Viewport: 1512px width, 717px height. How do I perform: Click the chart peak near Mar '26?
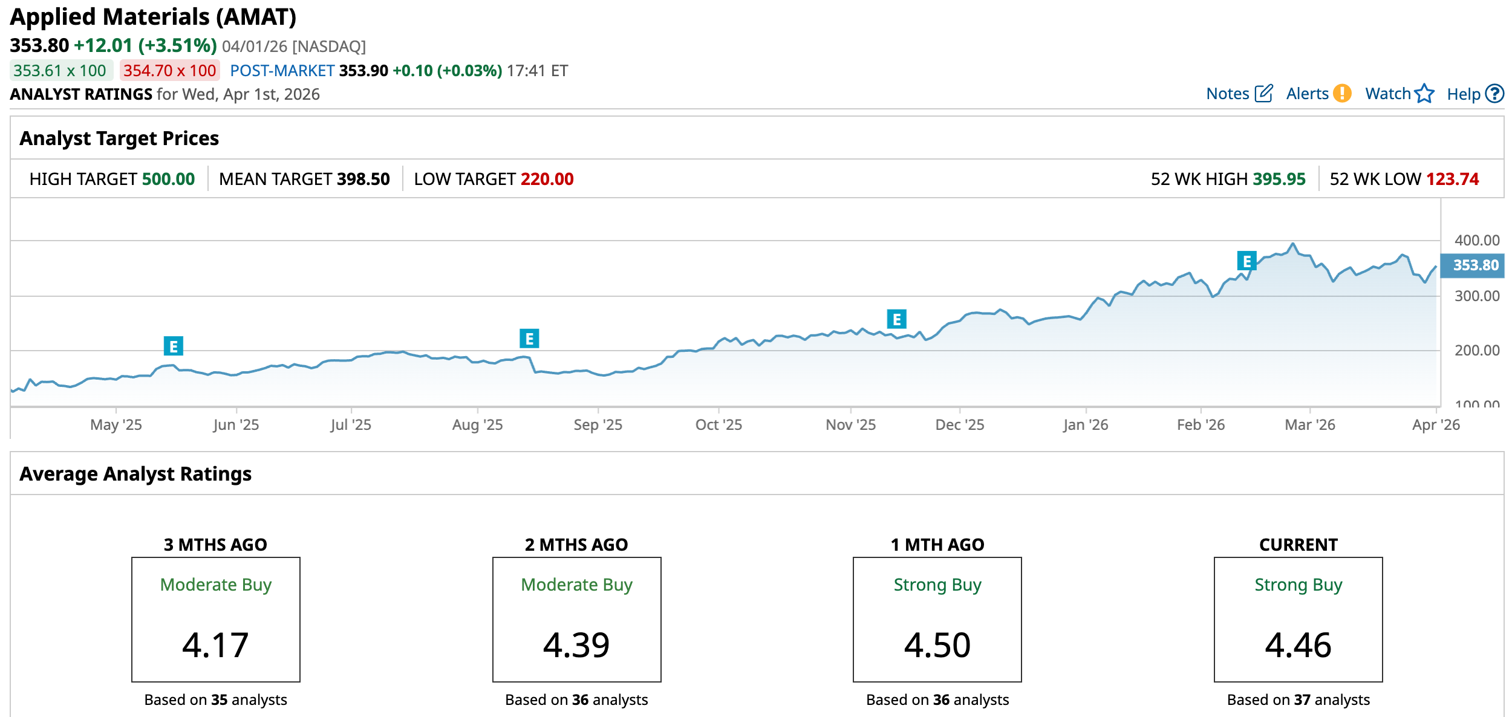point(1293,244)
